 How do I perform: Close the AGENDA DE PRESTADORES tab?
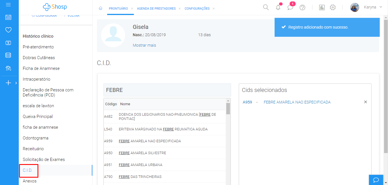point(180,9)
